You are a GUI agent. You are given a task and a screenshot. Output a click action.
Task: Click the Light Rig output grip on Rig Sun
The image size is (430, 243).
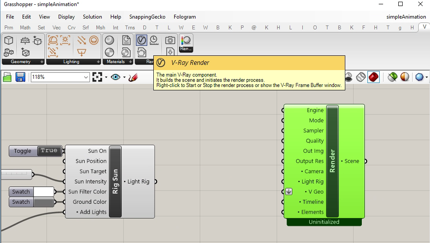click(155, 181)
